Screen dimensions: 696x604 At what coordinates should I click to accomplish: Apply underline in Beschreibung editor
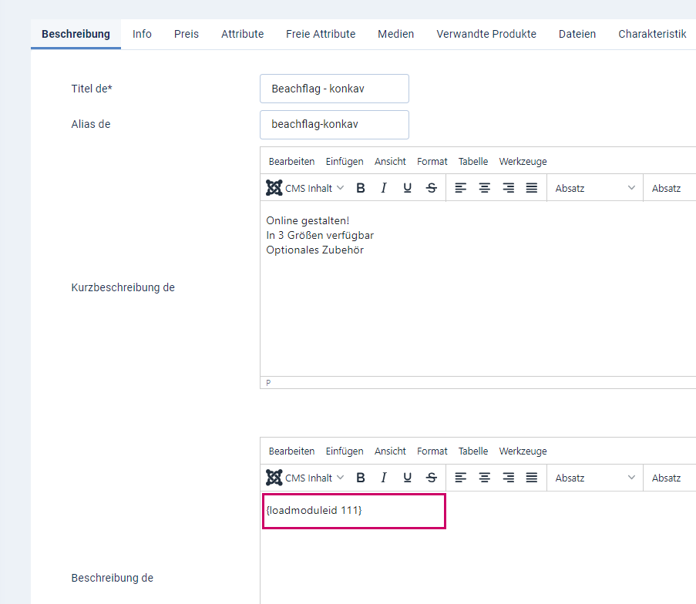408,478
